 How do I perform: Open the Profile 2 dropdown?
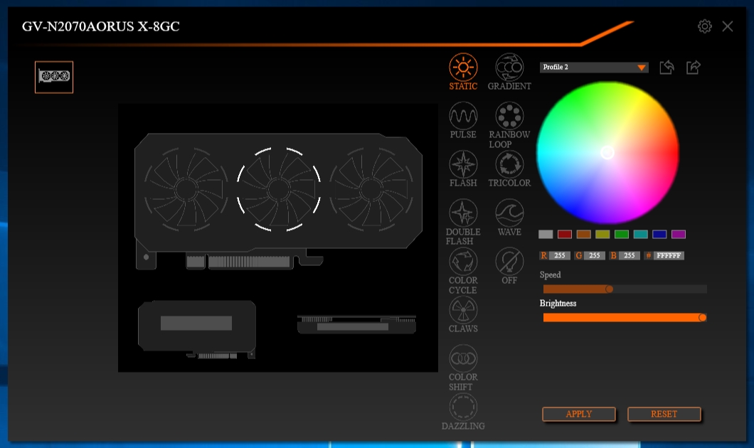click(594, 68)
